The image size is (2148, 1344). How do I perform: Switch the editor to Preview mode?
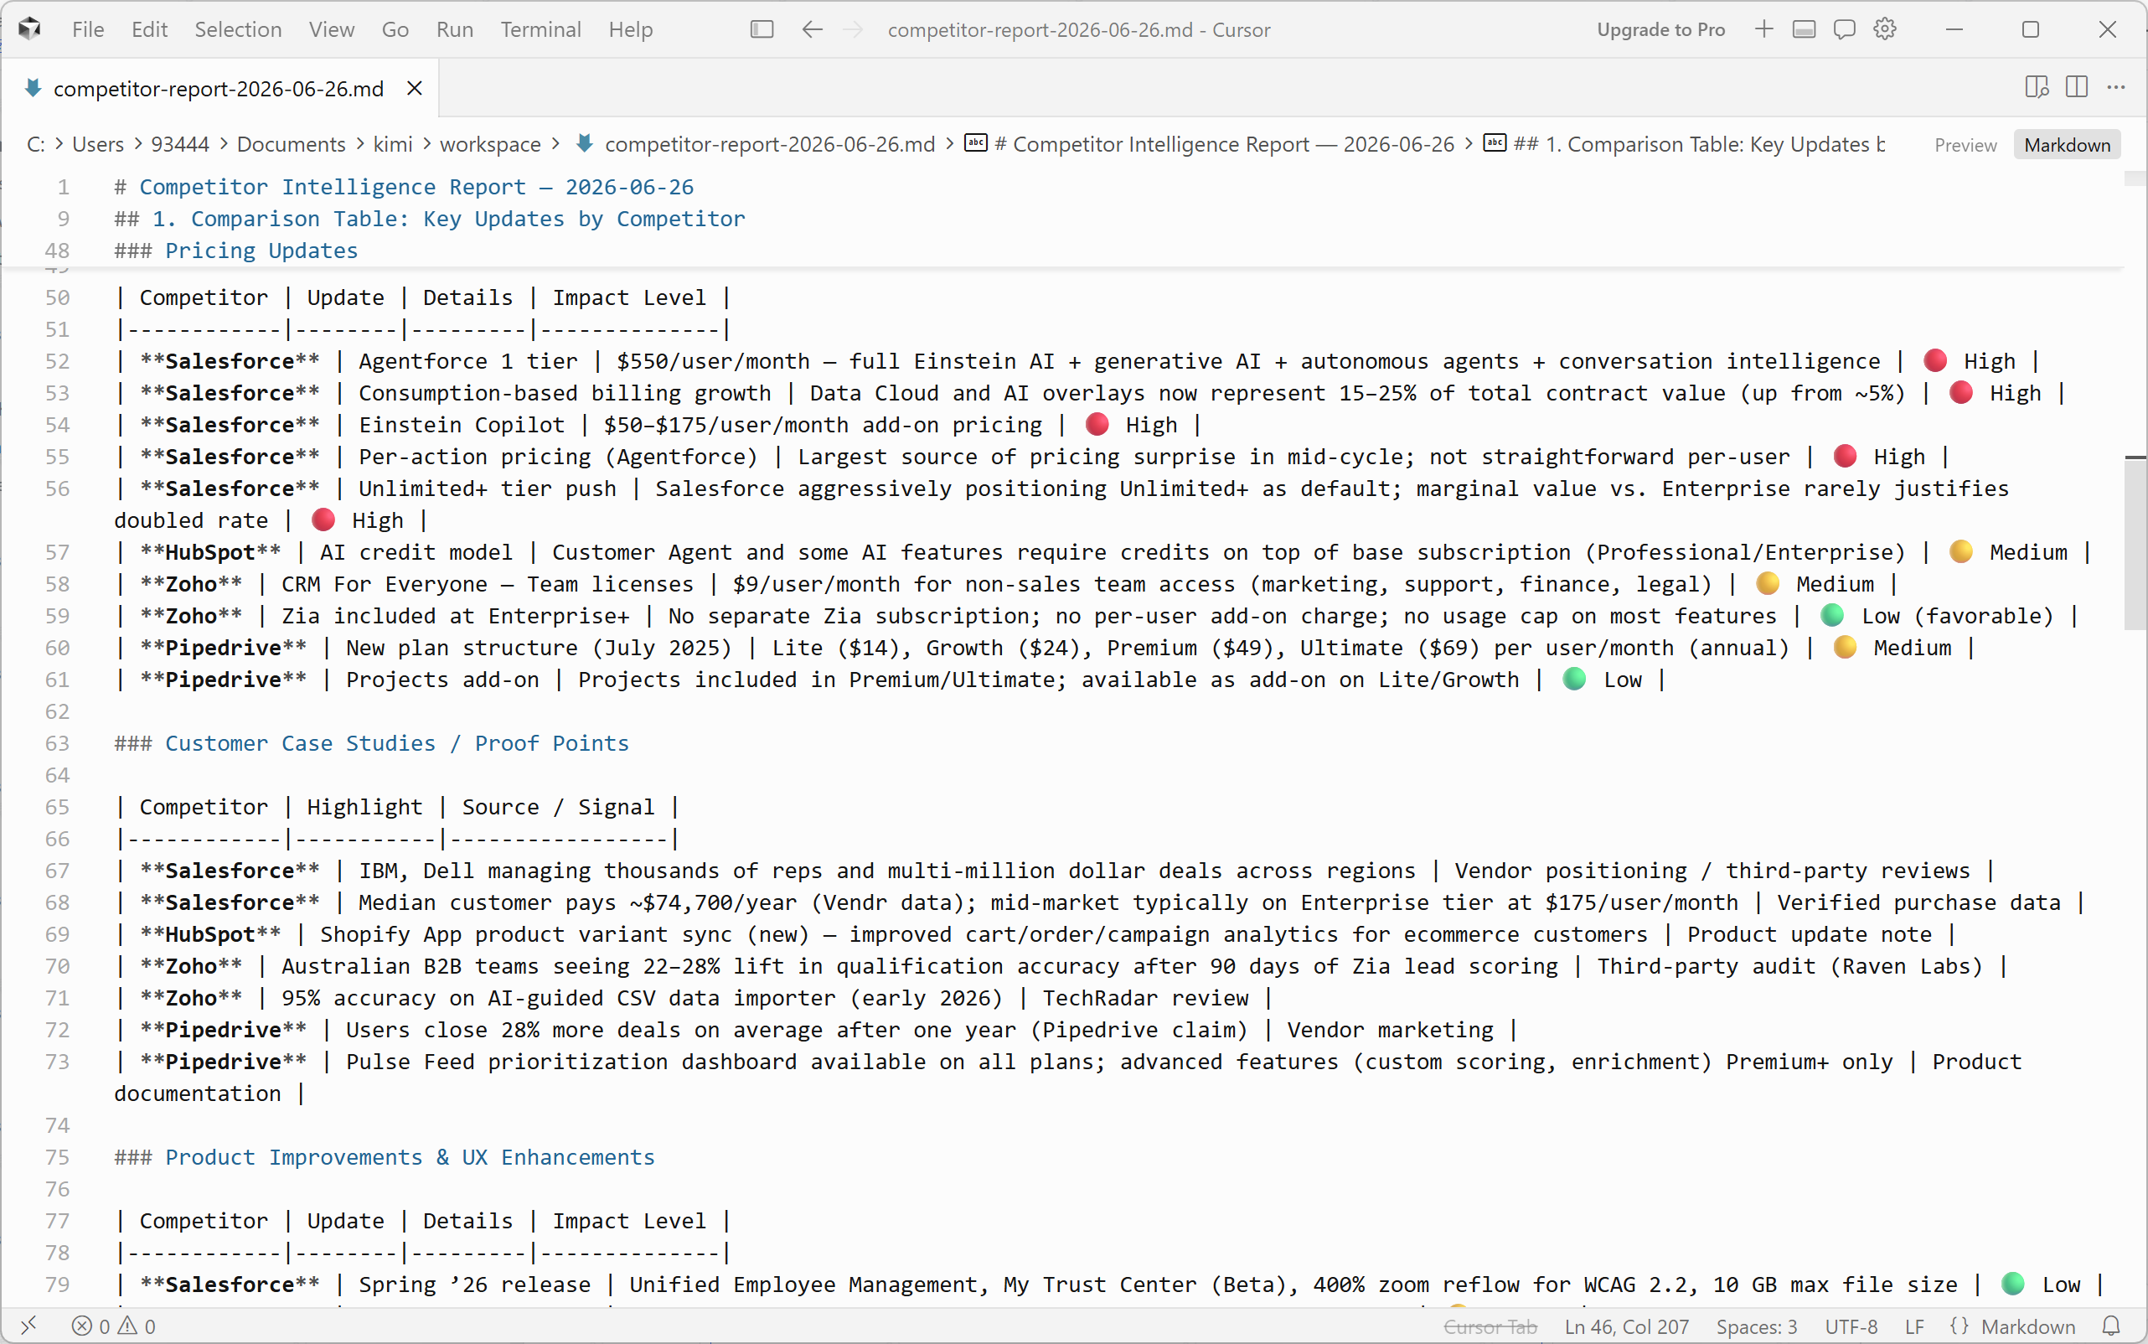(x=1965, y=145)
